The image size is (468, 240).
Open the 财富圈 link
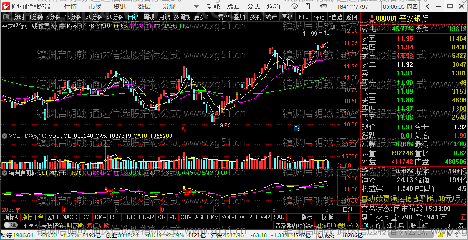75,225
